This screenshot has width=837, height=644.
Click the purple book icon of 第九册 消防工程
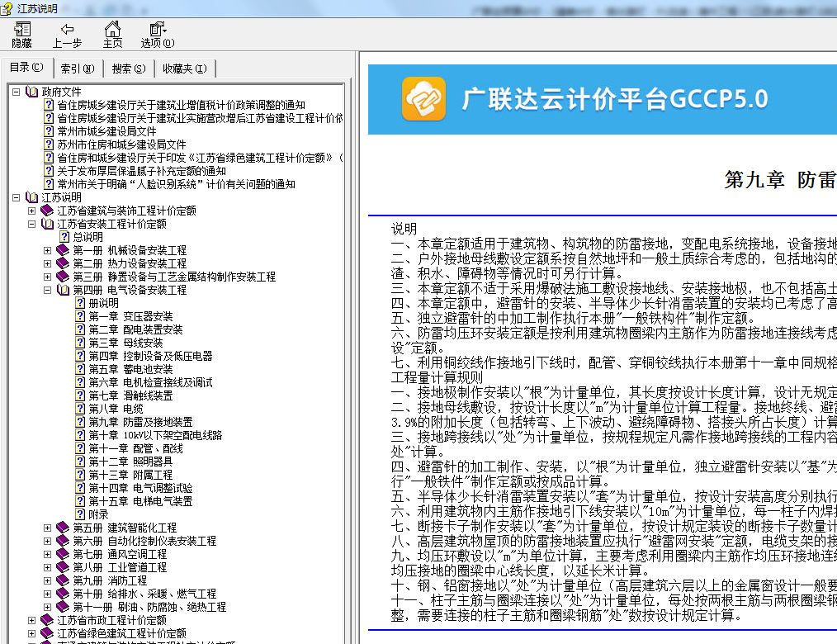tap(63, 580)
